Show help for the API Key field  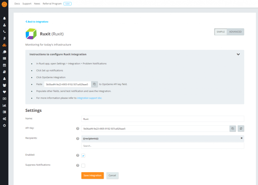(x=78, y=128)
